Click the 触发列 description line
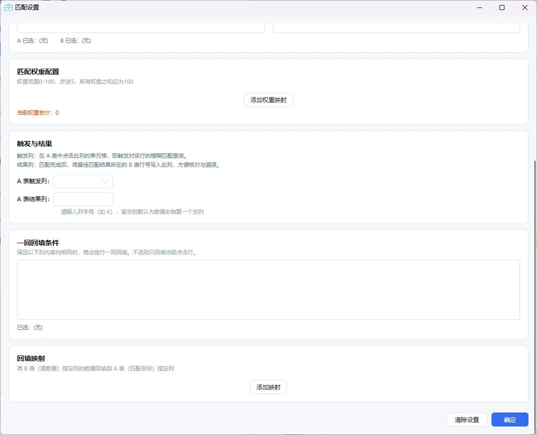Viewport: 537px width, 435px height. coord(103,156)
